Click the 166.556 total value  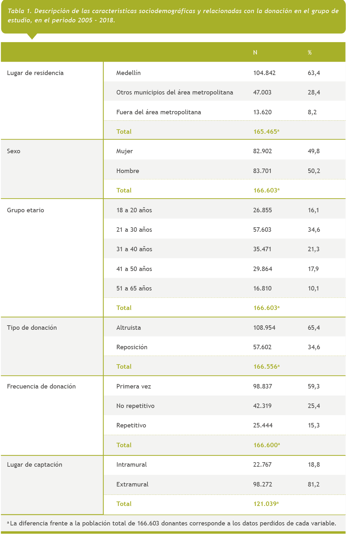point(266,366)
